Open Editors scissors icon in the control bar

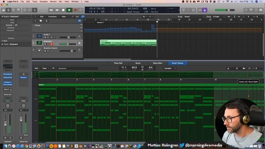(35, 10)
